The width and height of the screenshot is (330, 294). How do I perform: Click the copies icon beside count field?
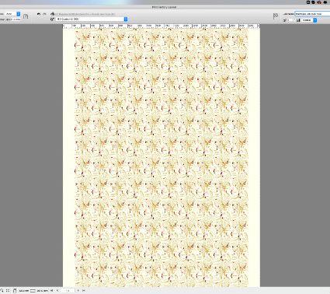pyautogui.click(x=284, y=20)
